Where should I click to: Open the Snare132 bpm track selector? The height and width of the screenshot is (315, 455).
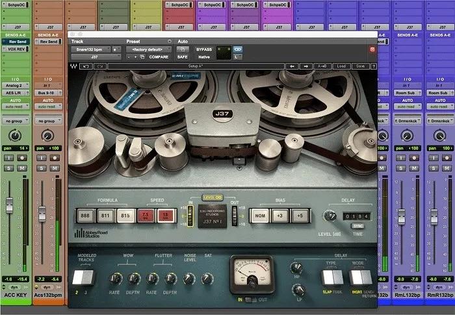(91, 49)
